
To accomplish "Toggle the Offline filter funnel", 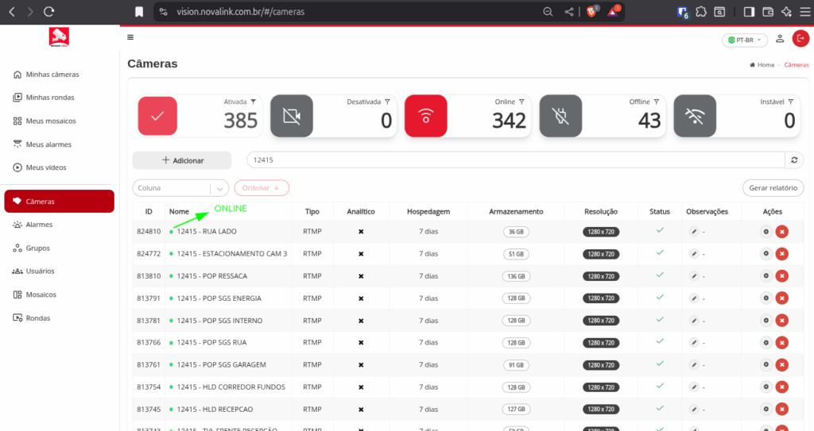I will click(x=657, y=102).
